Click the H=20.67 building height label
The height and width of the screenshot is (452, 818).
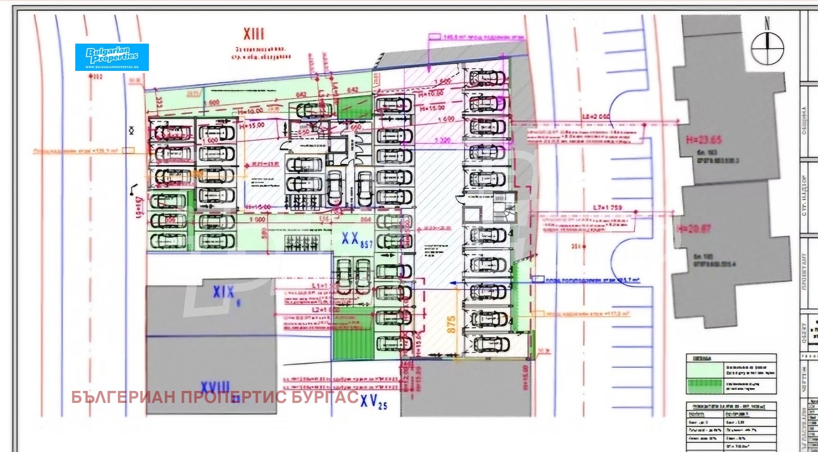(693, 228)
